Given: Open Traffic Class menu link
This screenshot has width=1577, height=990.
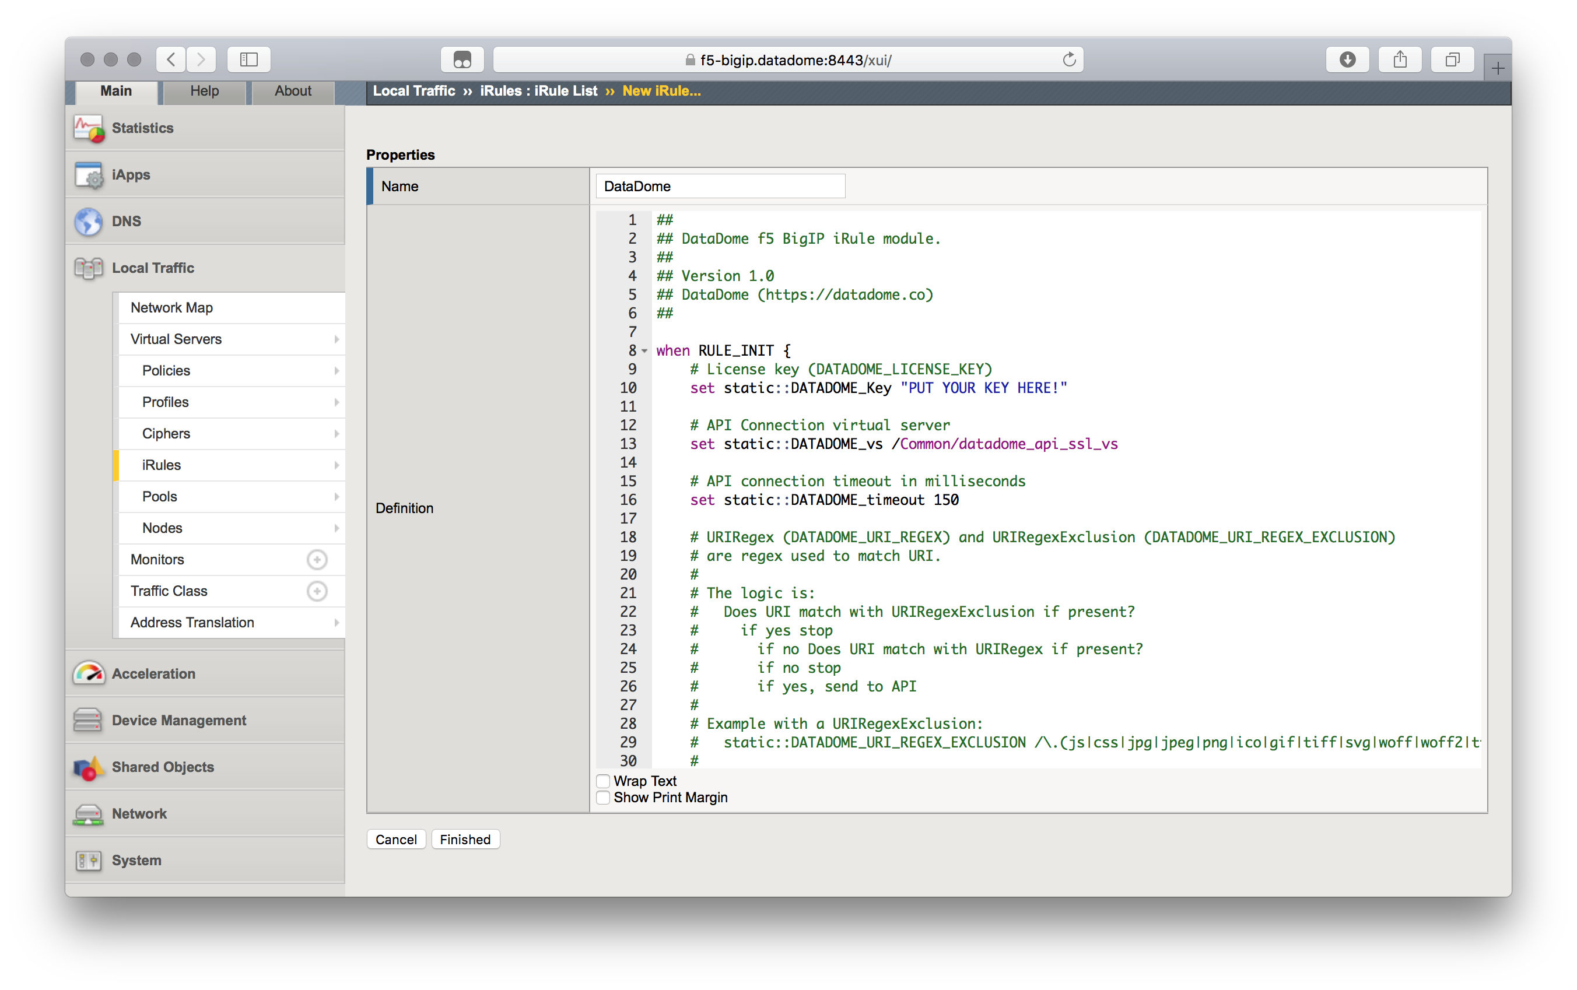Looking at the screenshot, I should point(169,591).
